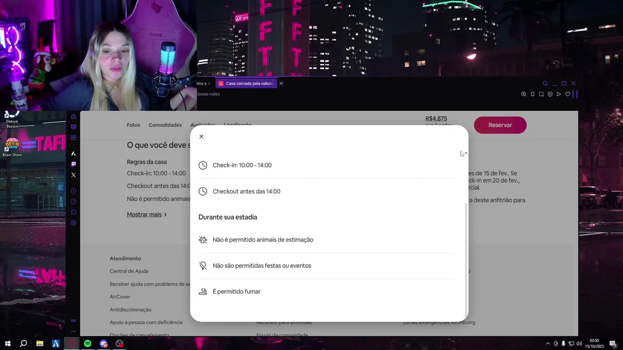The height and width of the screenshot is (350, 623).
Task: Open File Explorer from the taskbar
Action: [40, 344]
